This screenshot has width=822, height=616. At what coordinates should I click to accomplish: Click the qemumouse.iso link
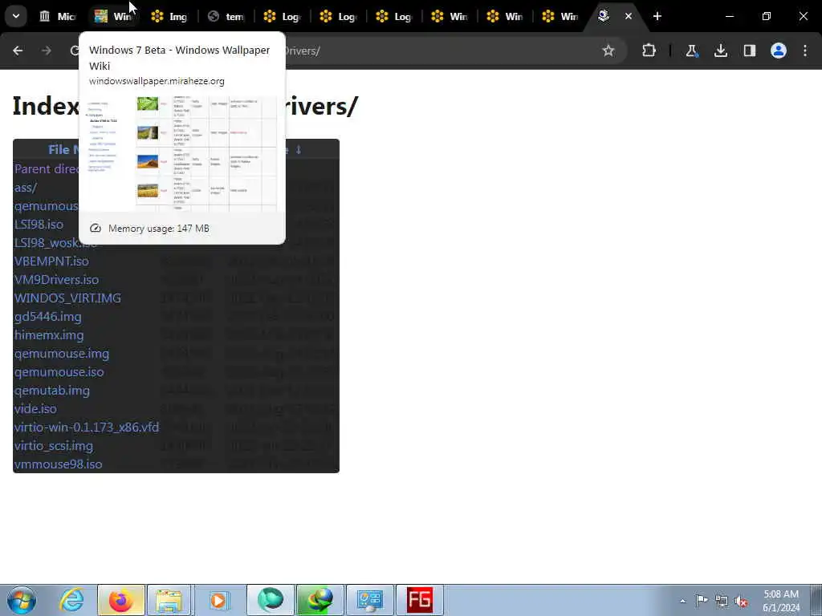[x=59, y=372]
